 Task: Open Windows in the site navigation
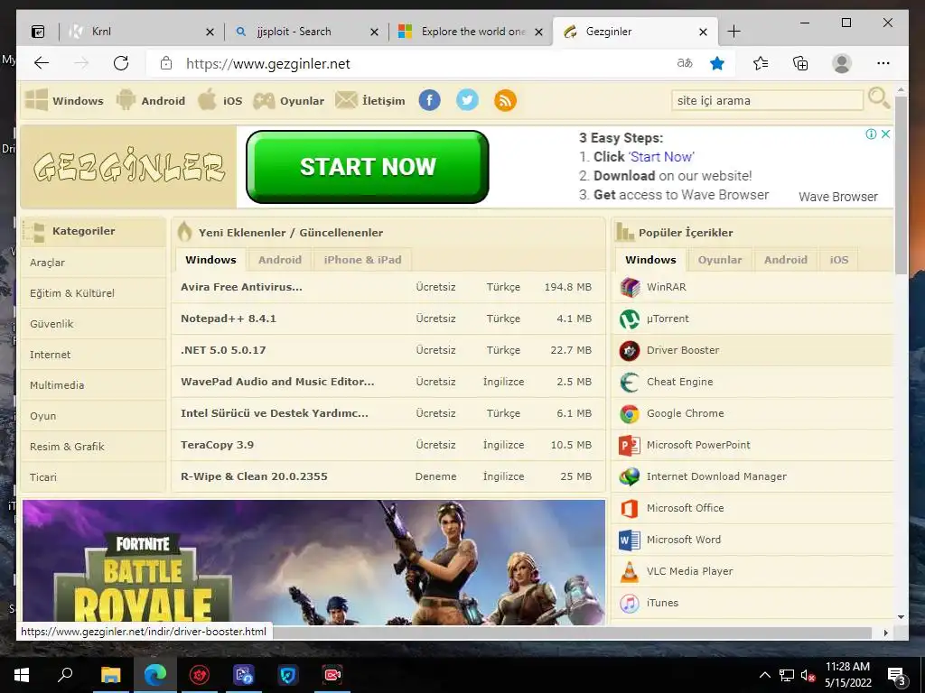coord(64,100)
